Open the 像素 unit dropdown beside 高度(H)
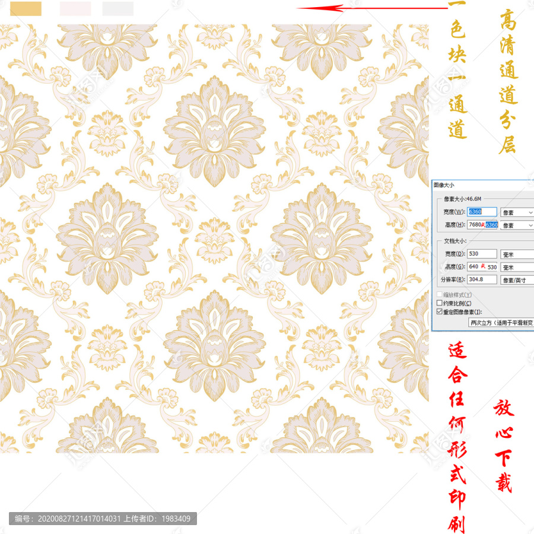 point(517,225)
